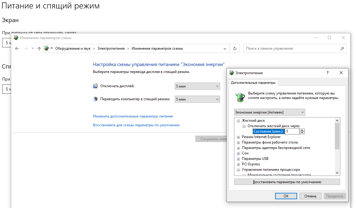This screenshot has height=208, width=356.
Task: Expand 'Режим Internet Explorer' node
Action: (239, 137)
